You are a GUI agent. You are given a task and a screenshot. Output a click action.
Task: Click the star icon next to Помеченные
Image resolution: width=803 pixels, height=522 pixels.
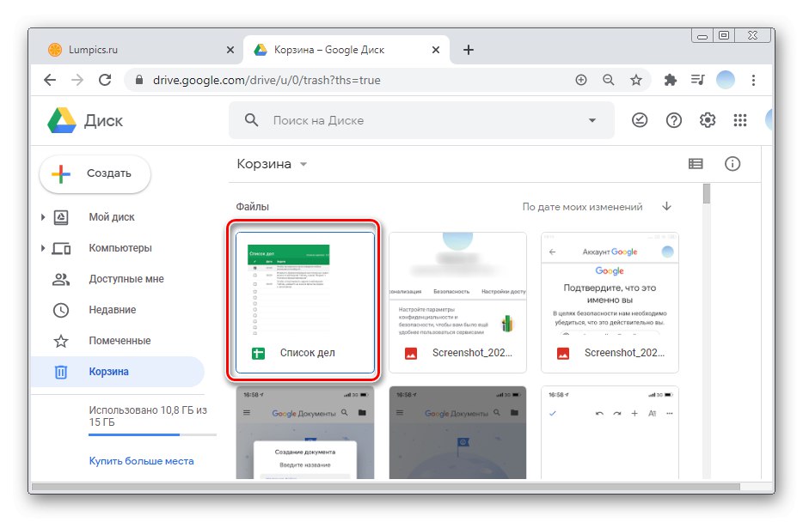pos(61,341)
